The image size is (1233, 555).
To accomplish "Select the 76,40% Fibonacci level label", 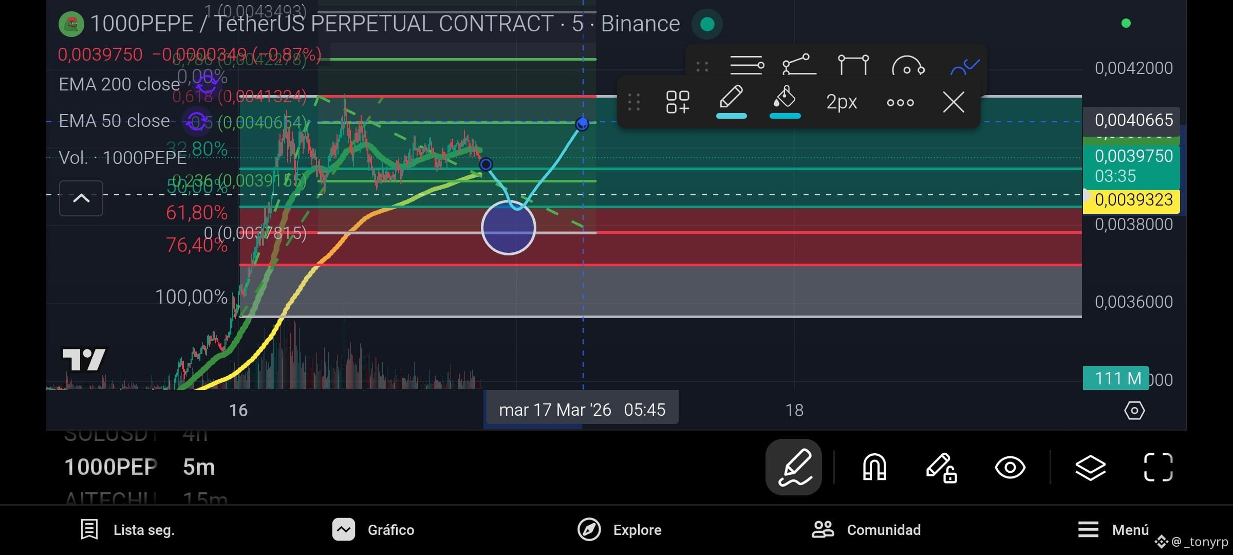I will point(197,245).
